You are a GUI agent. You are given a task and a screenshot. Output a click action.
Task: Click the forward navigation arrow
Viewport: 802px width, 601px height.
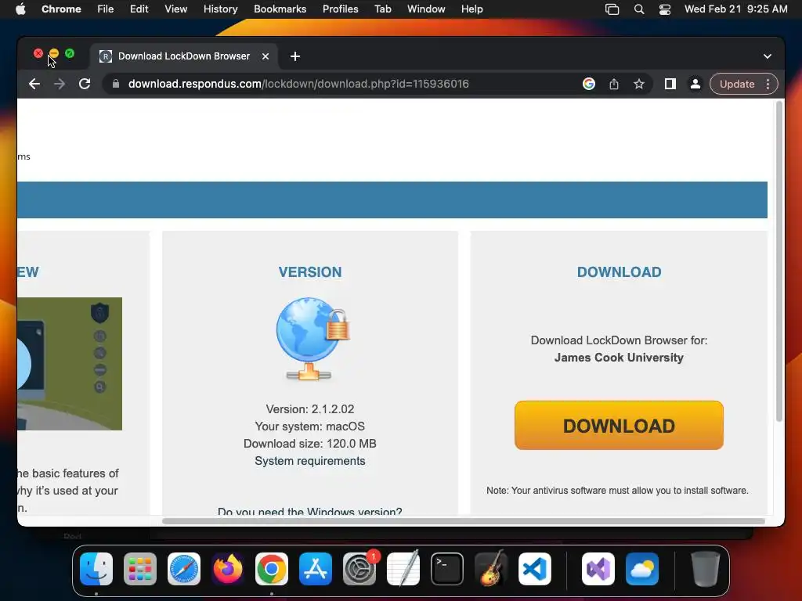click(60, 84)
